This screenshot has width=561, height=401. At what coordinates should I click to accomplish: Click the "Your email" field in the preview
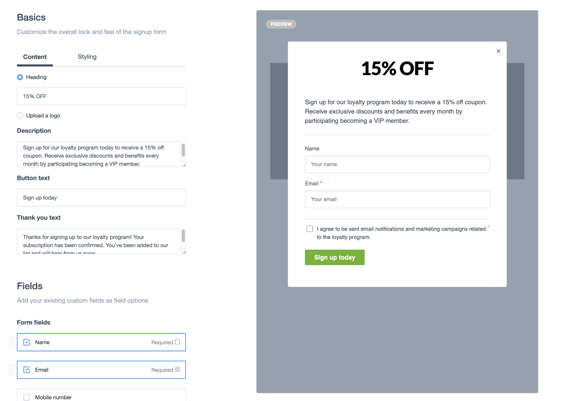coord(397,199)
